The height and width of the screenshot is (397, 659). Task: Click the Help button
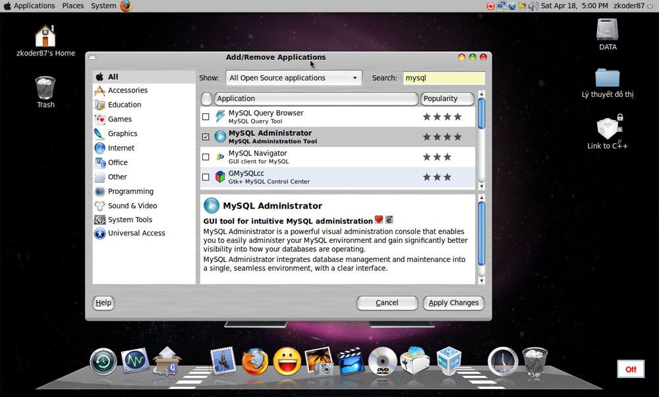(103, 303)
